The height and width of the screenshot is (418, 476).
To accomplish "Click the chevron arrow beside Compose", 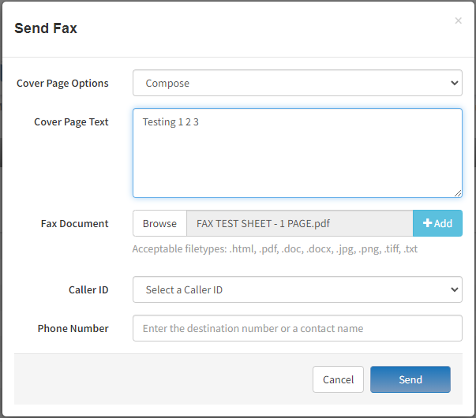I will tap(454, 83).
